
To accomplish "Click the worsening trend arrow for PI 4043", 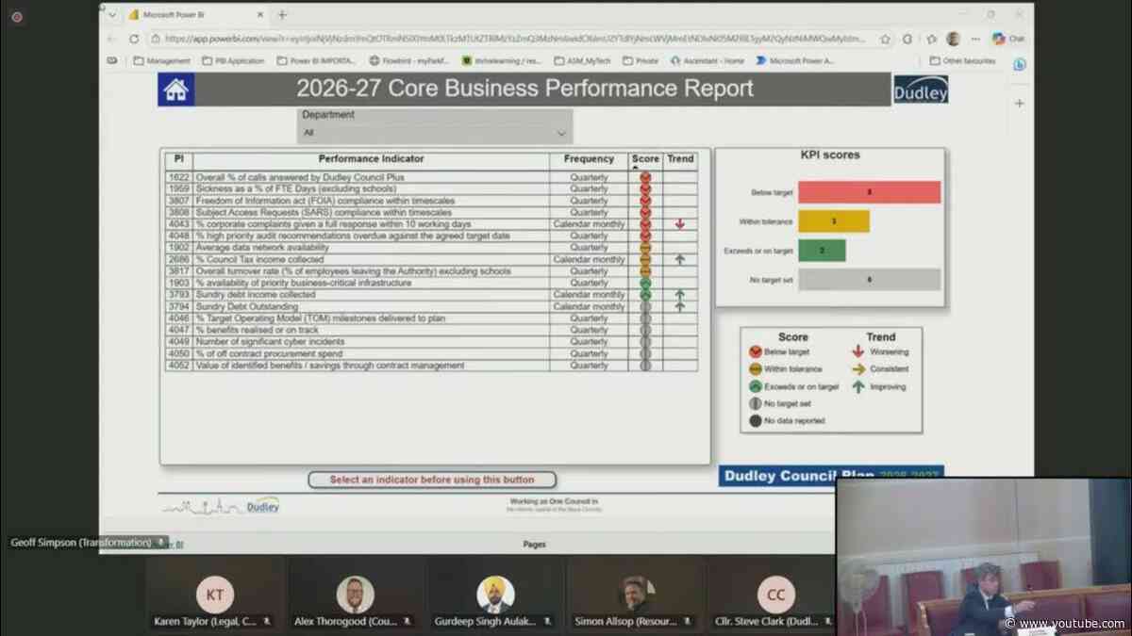I will (x=679, y=224).
